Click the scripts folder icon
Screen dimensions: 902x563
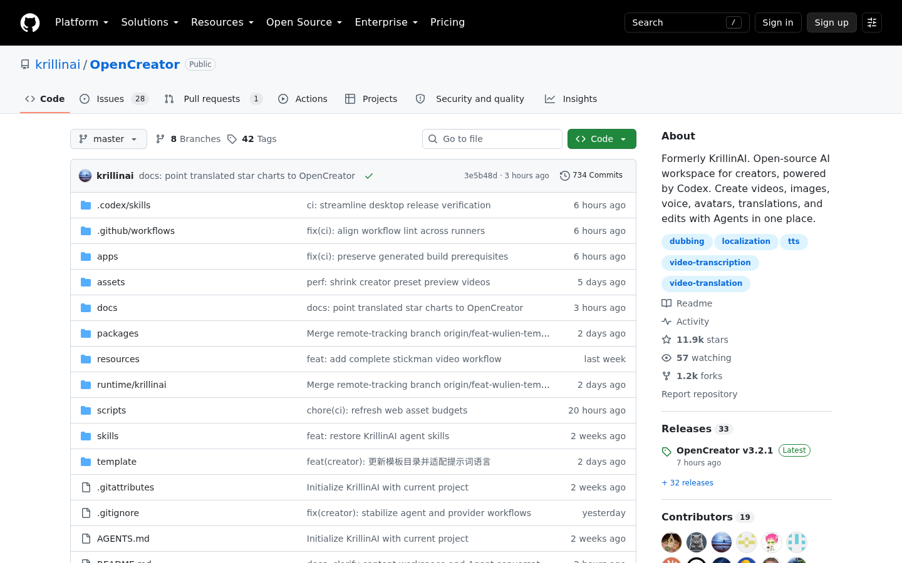pyautogui.click(x=86, y=410)
